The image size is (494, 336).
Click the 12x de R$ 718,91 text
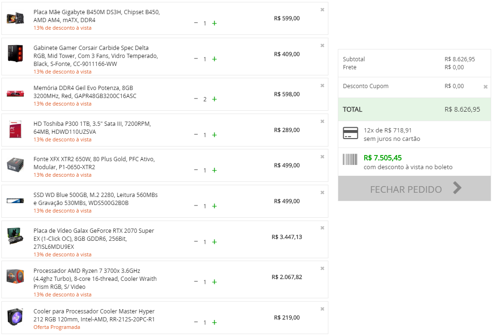point(388,130)
